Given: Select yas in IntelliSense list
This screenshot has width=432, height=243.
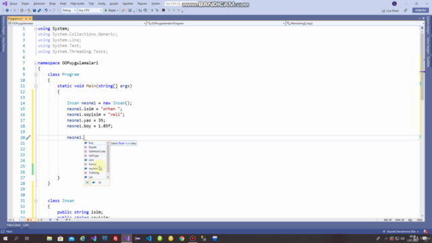Looking at the screenshot, I should (95, 177).
